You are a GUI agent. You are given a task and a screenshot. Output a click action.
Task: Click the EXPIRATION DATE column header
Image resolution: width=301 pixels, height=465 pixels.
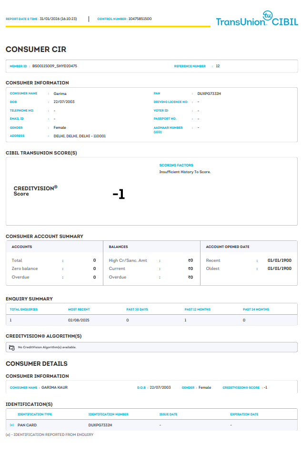[244, 414]
